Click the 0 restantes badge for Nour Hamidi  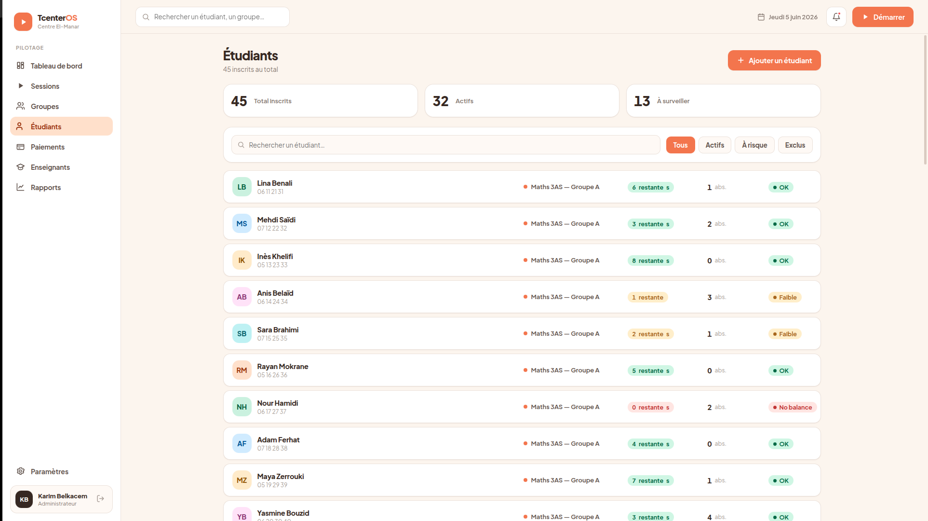[x=651, y=407]
